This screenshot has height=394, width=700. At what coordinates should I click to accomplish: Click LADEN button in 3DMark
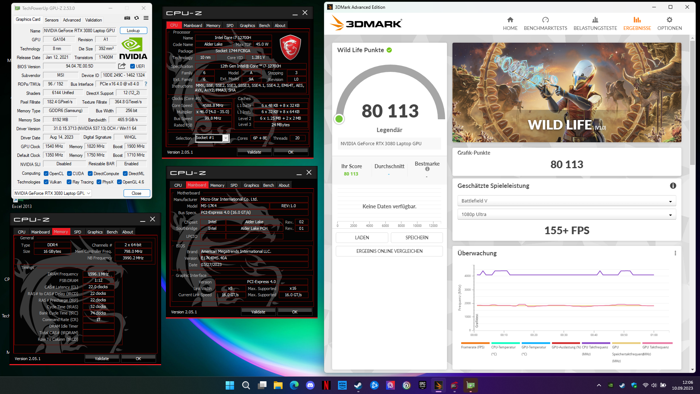(362, 237)
